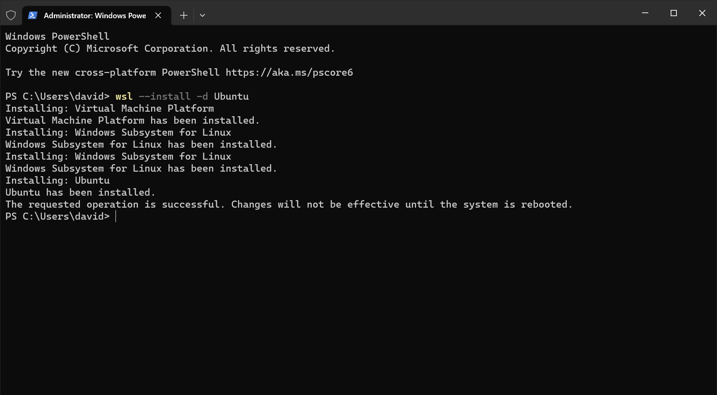717x395 pixels.
Task: Click the Ubuntu has been installed message
Action: click(x=80, y=192)
